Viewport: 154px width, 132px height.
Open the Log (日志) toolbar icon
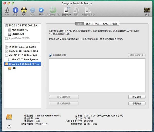[x=147, y=10]
